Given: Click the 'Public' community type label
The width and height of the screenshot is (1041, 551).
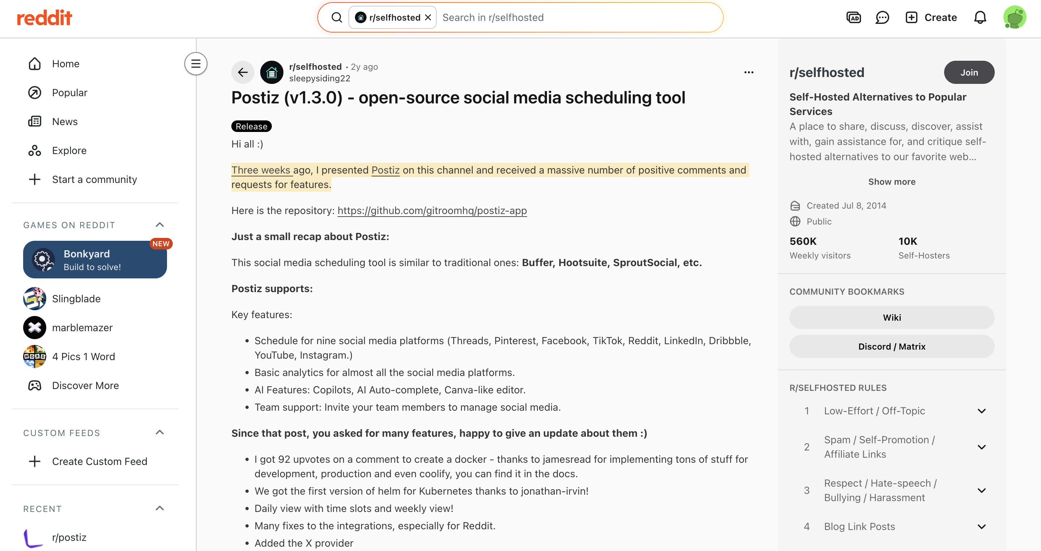Looking at the screenshot, I should point(819,222).
